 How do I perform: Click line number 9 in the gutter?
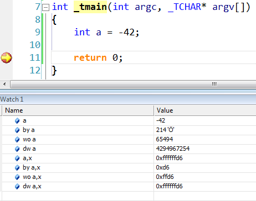[38, 32]
